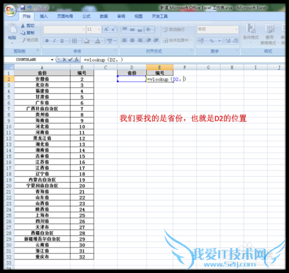Open Customize Quick Access Toolbar arrow
The height and width of the screenshot is (273, 289).
[x=53, y=8]
